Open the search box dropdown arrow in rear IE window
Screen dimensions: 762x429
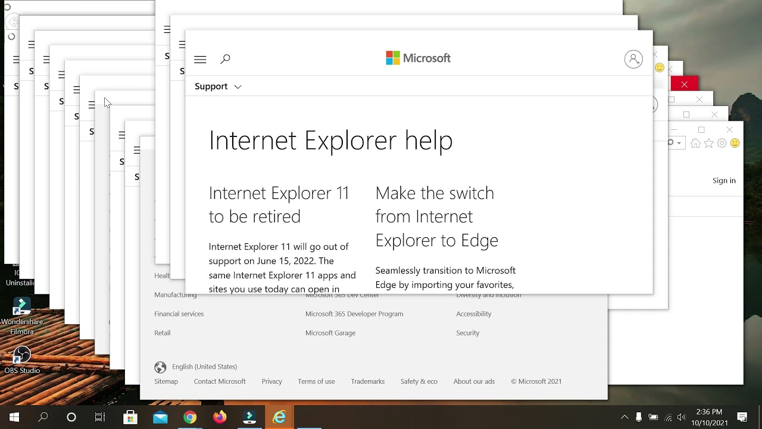(x=679, y=143)
